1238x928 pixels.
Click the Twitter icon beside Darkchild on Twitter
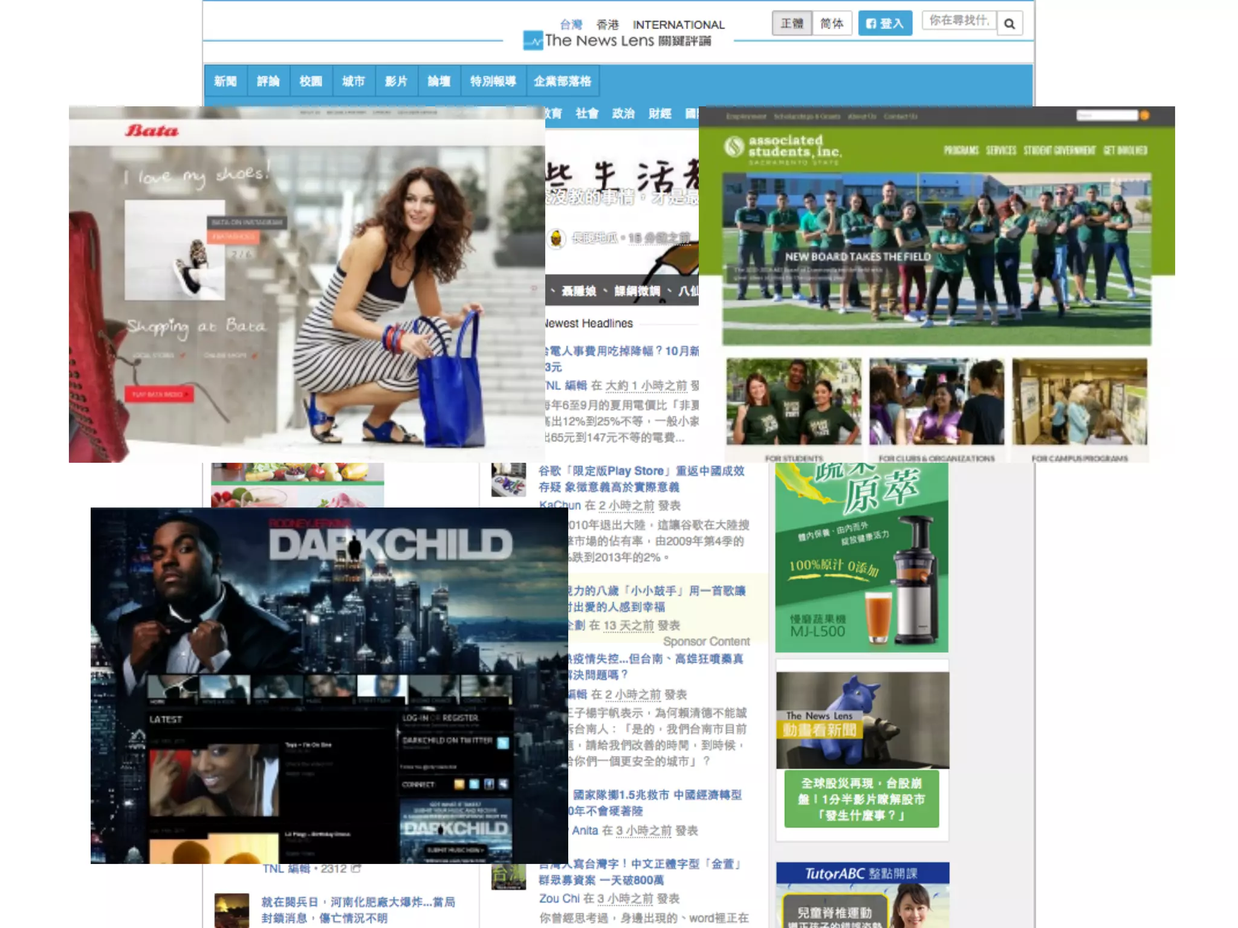click(503, 743)
